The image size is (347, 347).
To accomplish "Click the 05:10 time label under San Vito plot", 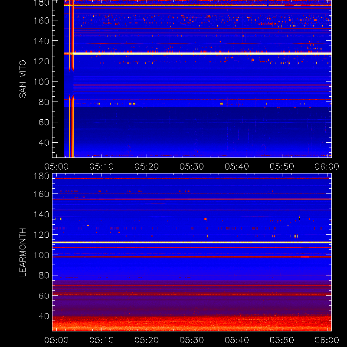I will 101,167.
